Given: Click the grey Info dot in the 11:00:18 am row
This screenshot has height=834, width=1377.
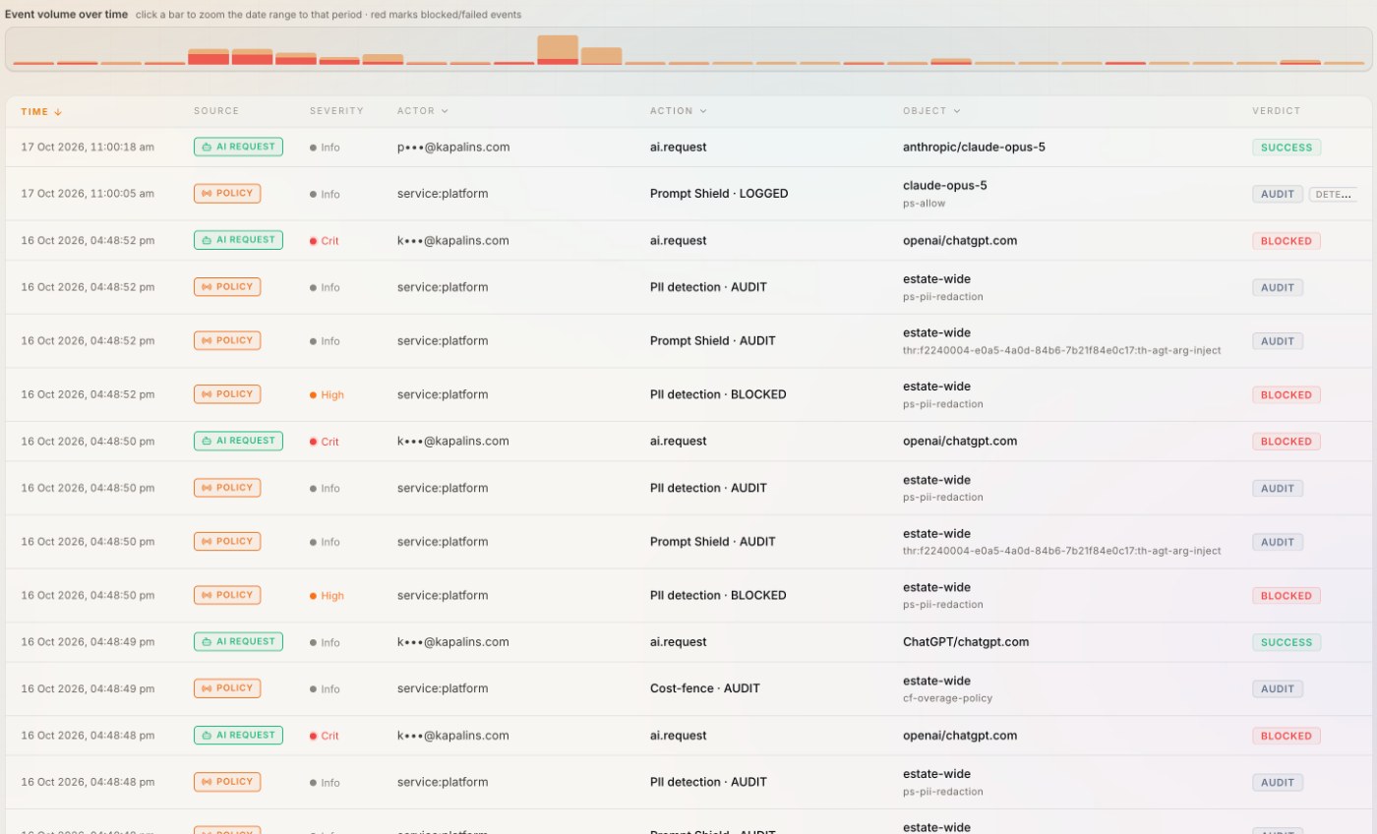Looking at the screenshot, I should click(x=313, y=148).
